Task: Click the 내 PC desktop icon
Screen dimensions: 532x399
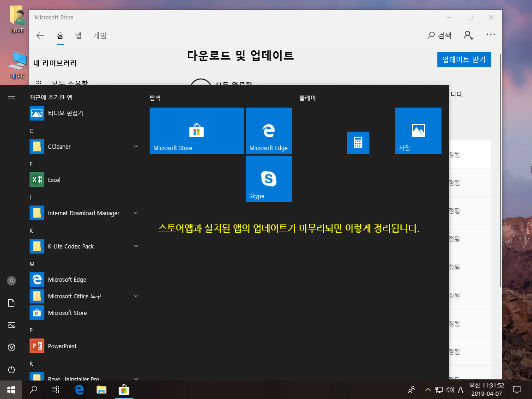Action: coord(17,65)
